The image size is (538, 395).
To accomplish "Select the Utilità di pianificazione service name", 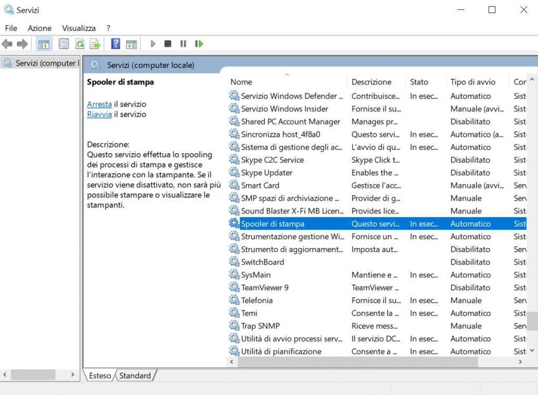I will pyautogui.click(x=282, y=351).
